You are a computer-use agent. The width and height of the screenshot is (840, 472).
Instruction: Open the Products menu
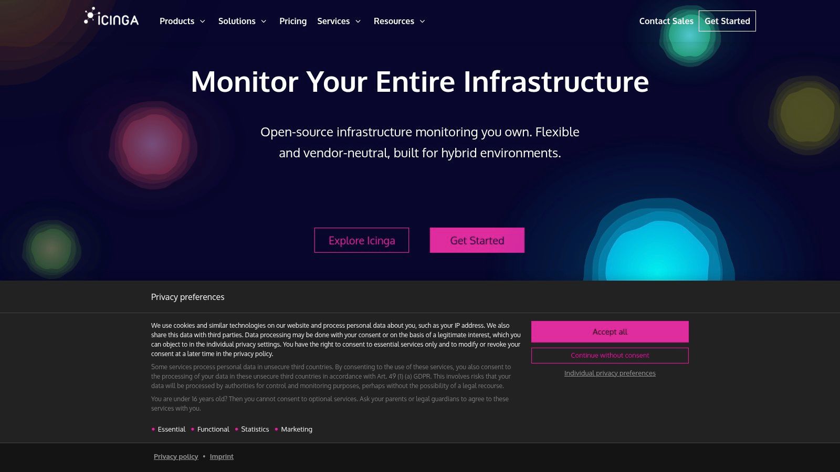pos(177,21)
